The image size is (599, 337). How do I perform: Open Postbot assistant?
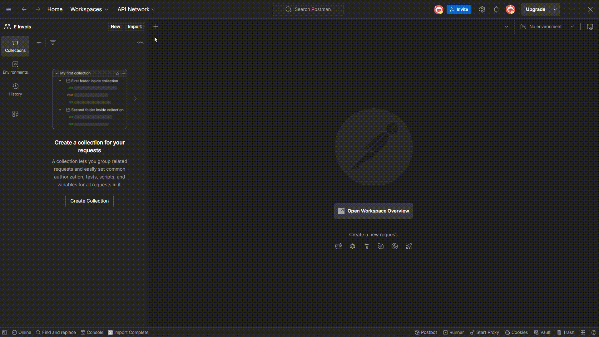point(426,332)
